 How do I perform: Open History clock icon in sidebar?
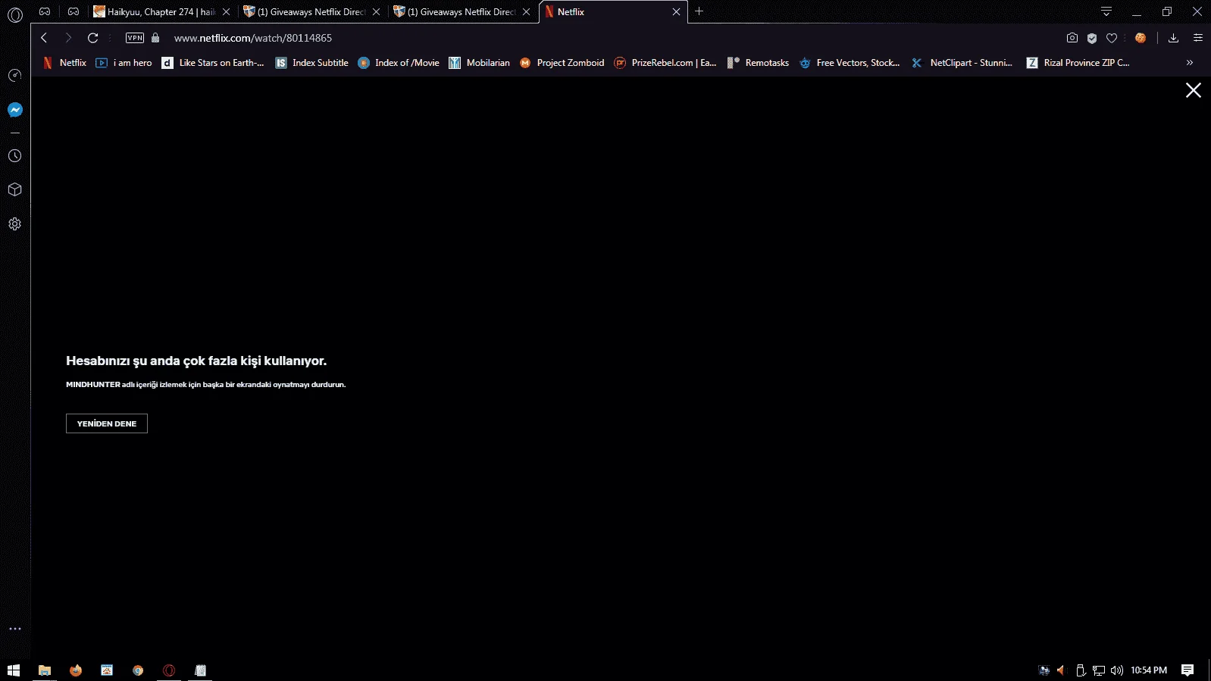[14, 155]
